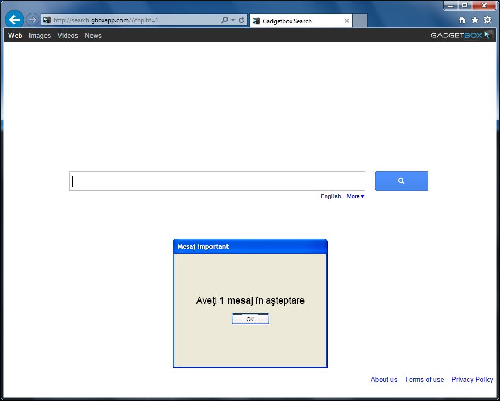This screenshot has height=401, width=500.
Task: Open the About us link
Action: pyautogui.click(x=384, y=380)
